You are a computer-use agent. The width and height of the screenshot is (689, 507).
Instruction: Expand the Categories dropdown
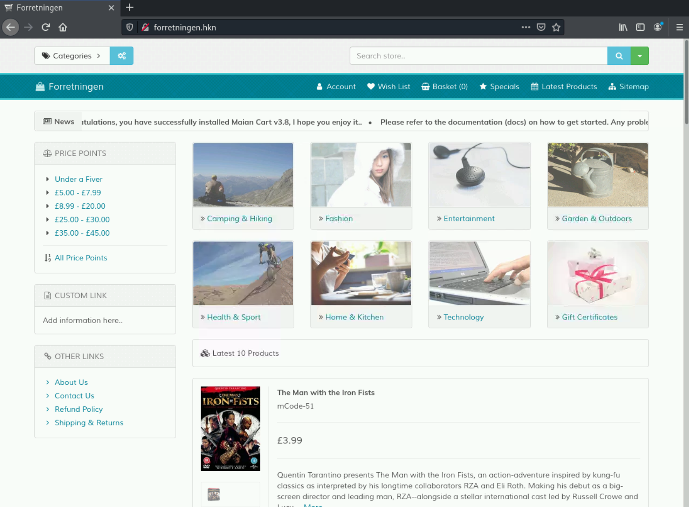[72, 56]
